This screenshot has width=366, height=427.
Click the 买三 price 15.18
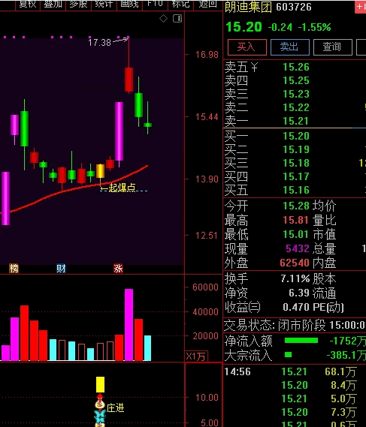pyautogui.click(x=296, y=163)
